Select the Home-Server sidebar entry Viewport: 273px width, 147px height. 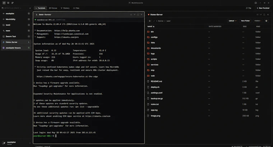tap(16, 42)
